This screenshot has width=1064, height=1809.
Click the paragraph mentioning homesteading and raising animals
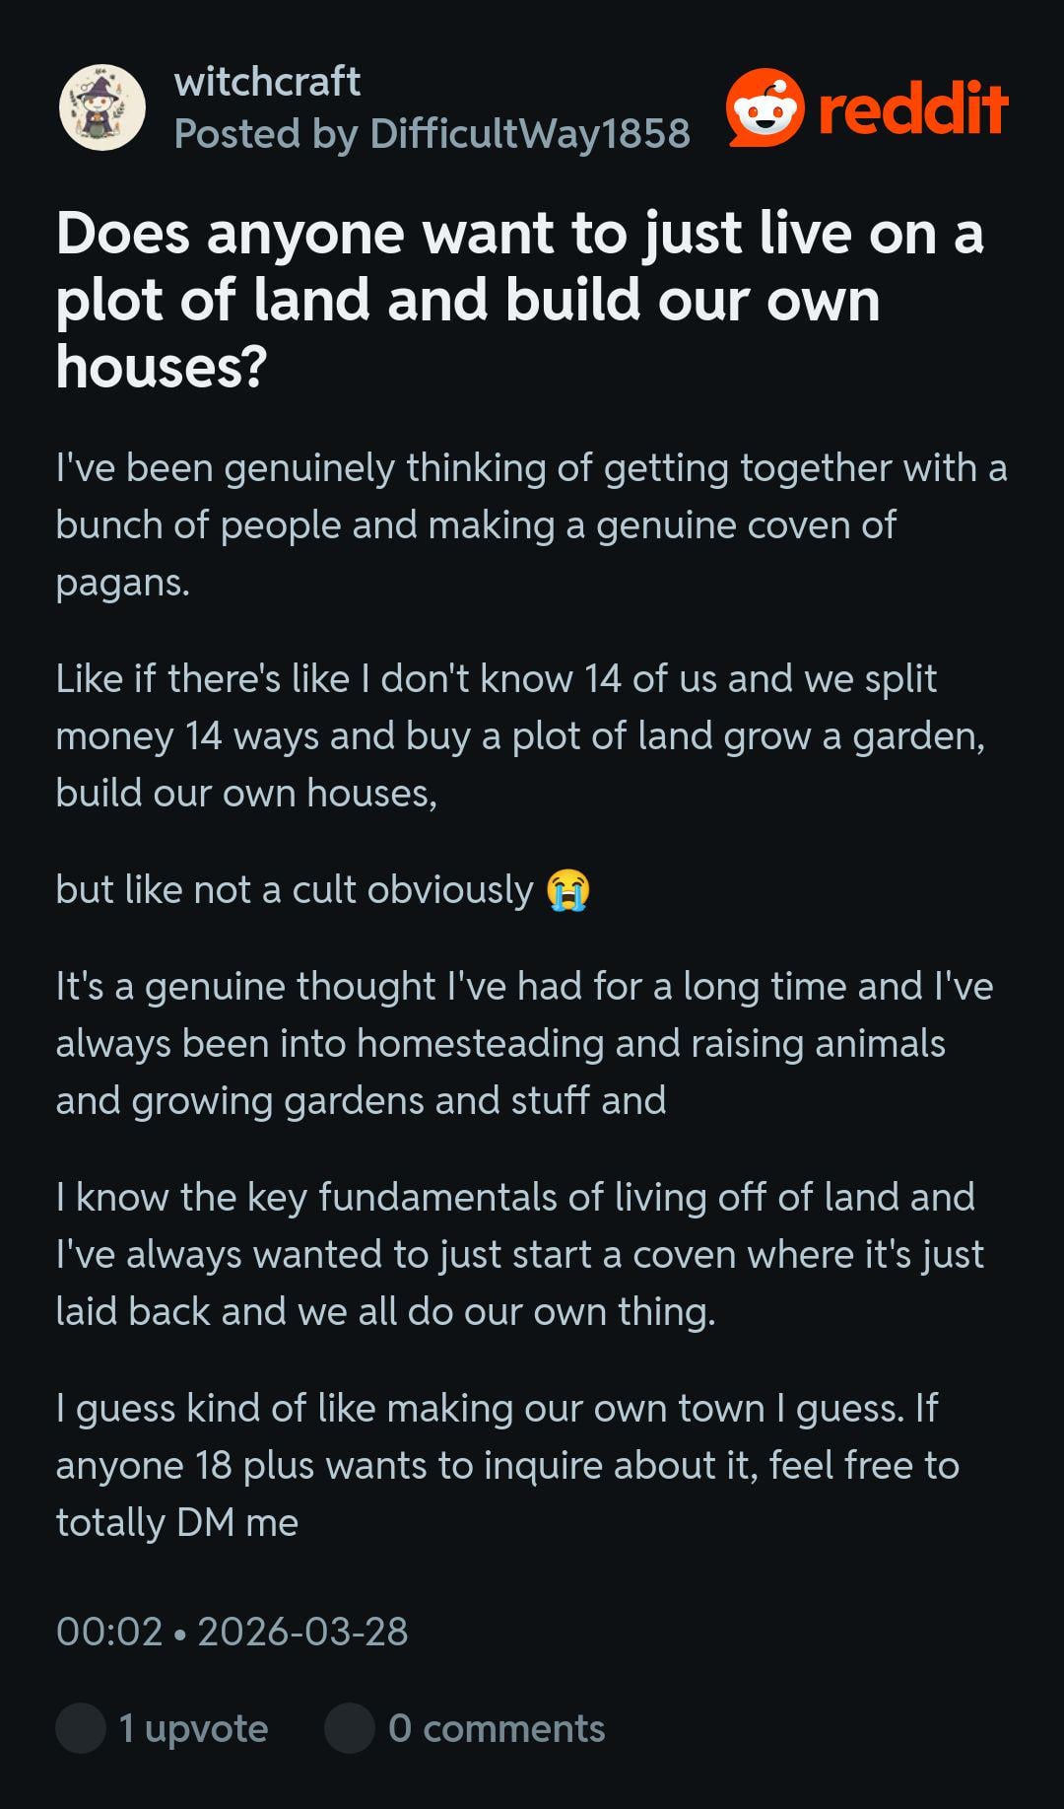click(524, 1043)
